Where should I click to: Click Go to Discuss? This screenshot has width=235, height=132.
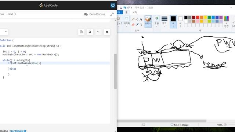click(x=95, y=14)
